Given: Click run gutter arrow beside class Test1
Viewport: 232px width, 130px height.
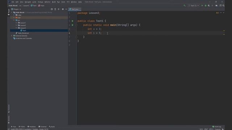Looking at the screenshot, I should pyautogui.click(x=72, y=21).
